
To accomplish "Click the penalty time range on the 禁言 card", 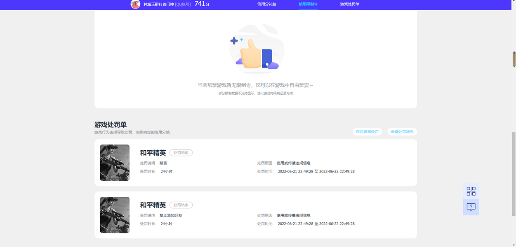I will coord(316,172).
